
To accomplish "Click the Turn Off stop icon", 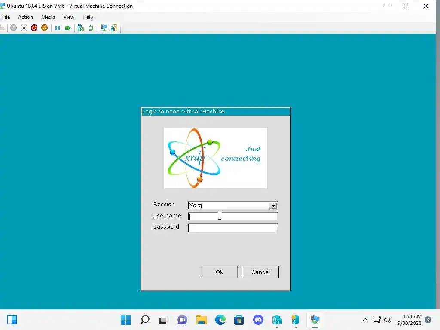I will tap(24, 28).
